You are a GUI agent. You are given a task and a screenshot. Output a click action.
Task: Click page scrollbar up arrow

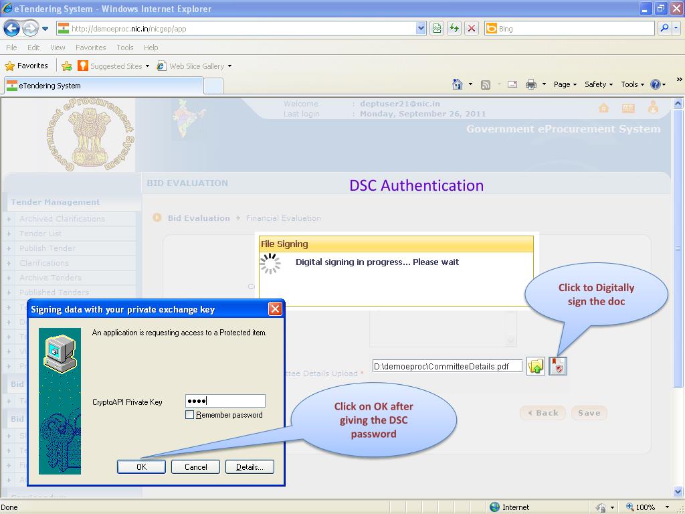(678, 104)
